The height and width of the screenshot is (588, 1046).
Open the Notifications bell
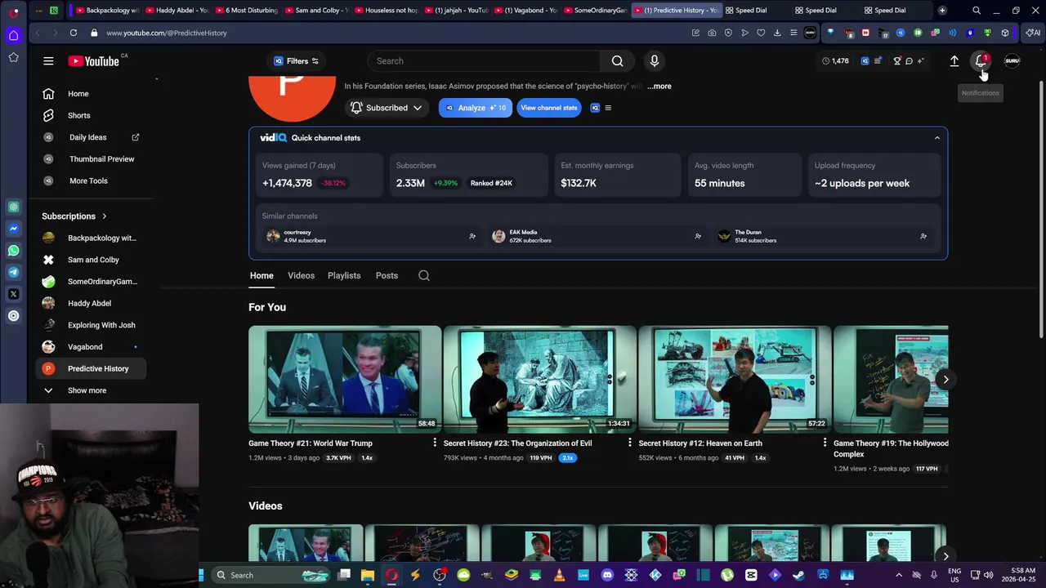click(981, 61)
